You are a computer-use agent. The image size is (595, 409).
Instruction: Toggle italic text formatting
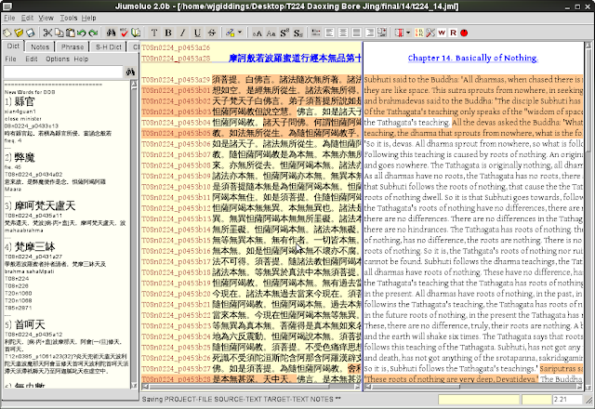coord(183,33)
